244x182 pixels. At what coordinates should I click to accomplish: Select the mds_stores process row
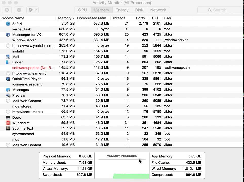tap(121, 106)
